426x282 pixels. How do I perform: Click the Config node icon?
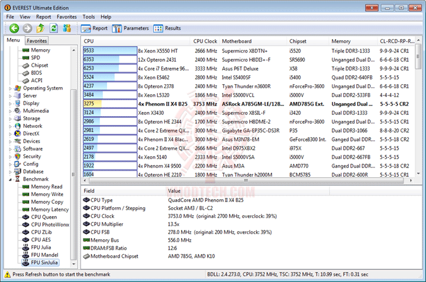(x=18, y=164)
